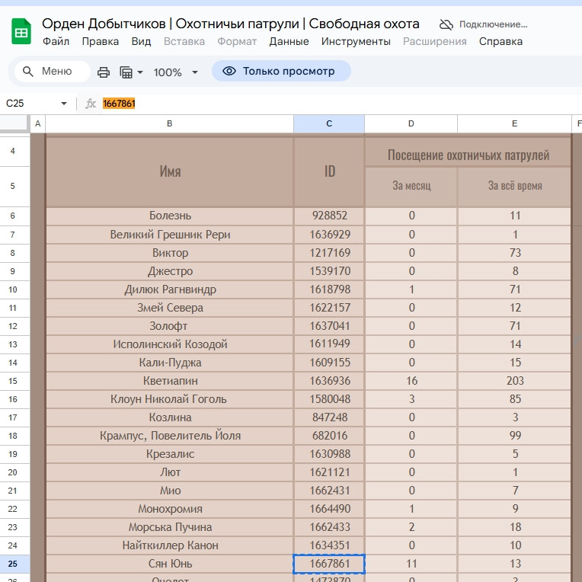582x582 pixels.
Task: Open the Данные menu
Action: (x=289, y=42)
